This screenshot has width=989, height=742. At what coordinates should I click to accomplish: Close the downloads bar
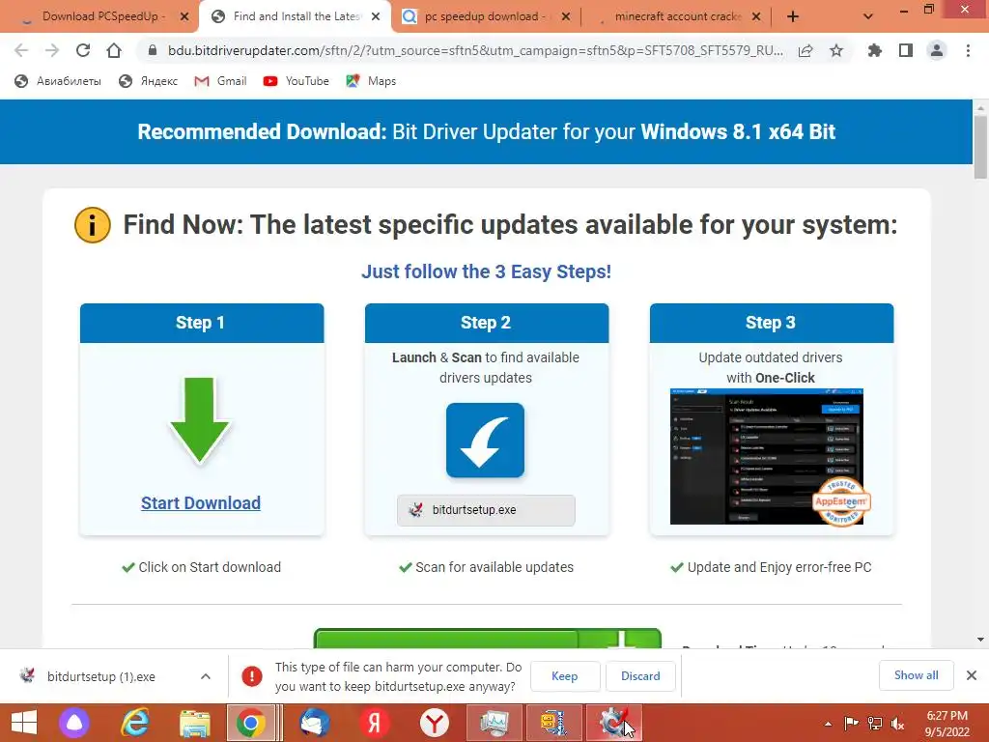pos(972,675)
